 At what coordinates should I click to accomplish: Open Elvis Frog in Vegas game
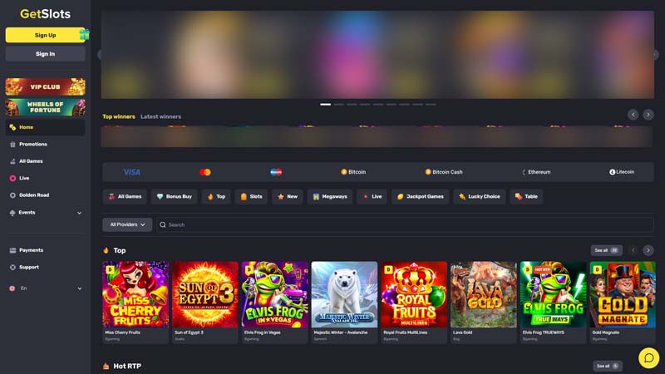[x=274, y=302]
